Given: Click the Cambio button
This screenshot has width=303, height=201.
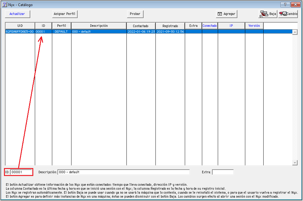Looking at the screenshot, I should 288,14.
